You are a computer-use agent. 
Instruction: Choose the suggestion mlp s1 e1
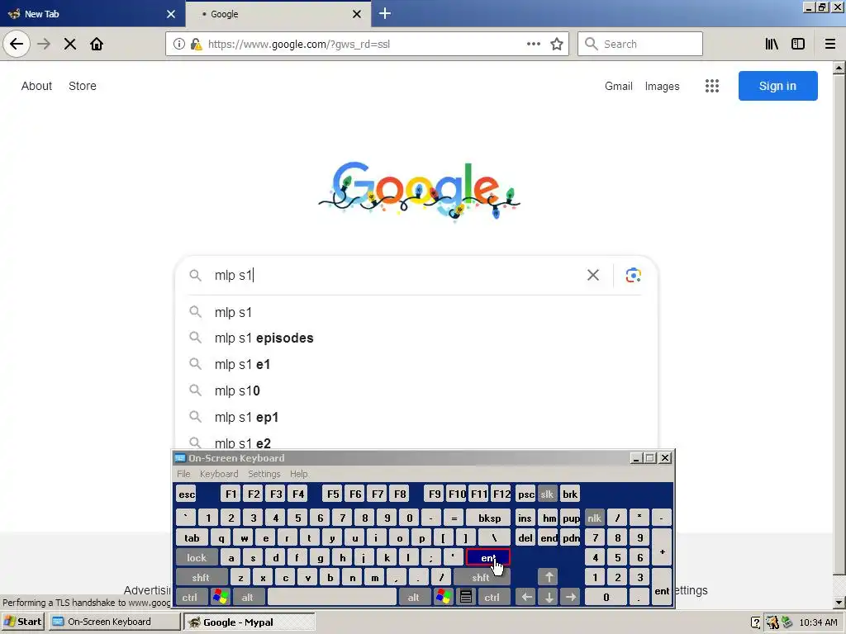pyautogui.click(x=416, y=364)
